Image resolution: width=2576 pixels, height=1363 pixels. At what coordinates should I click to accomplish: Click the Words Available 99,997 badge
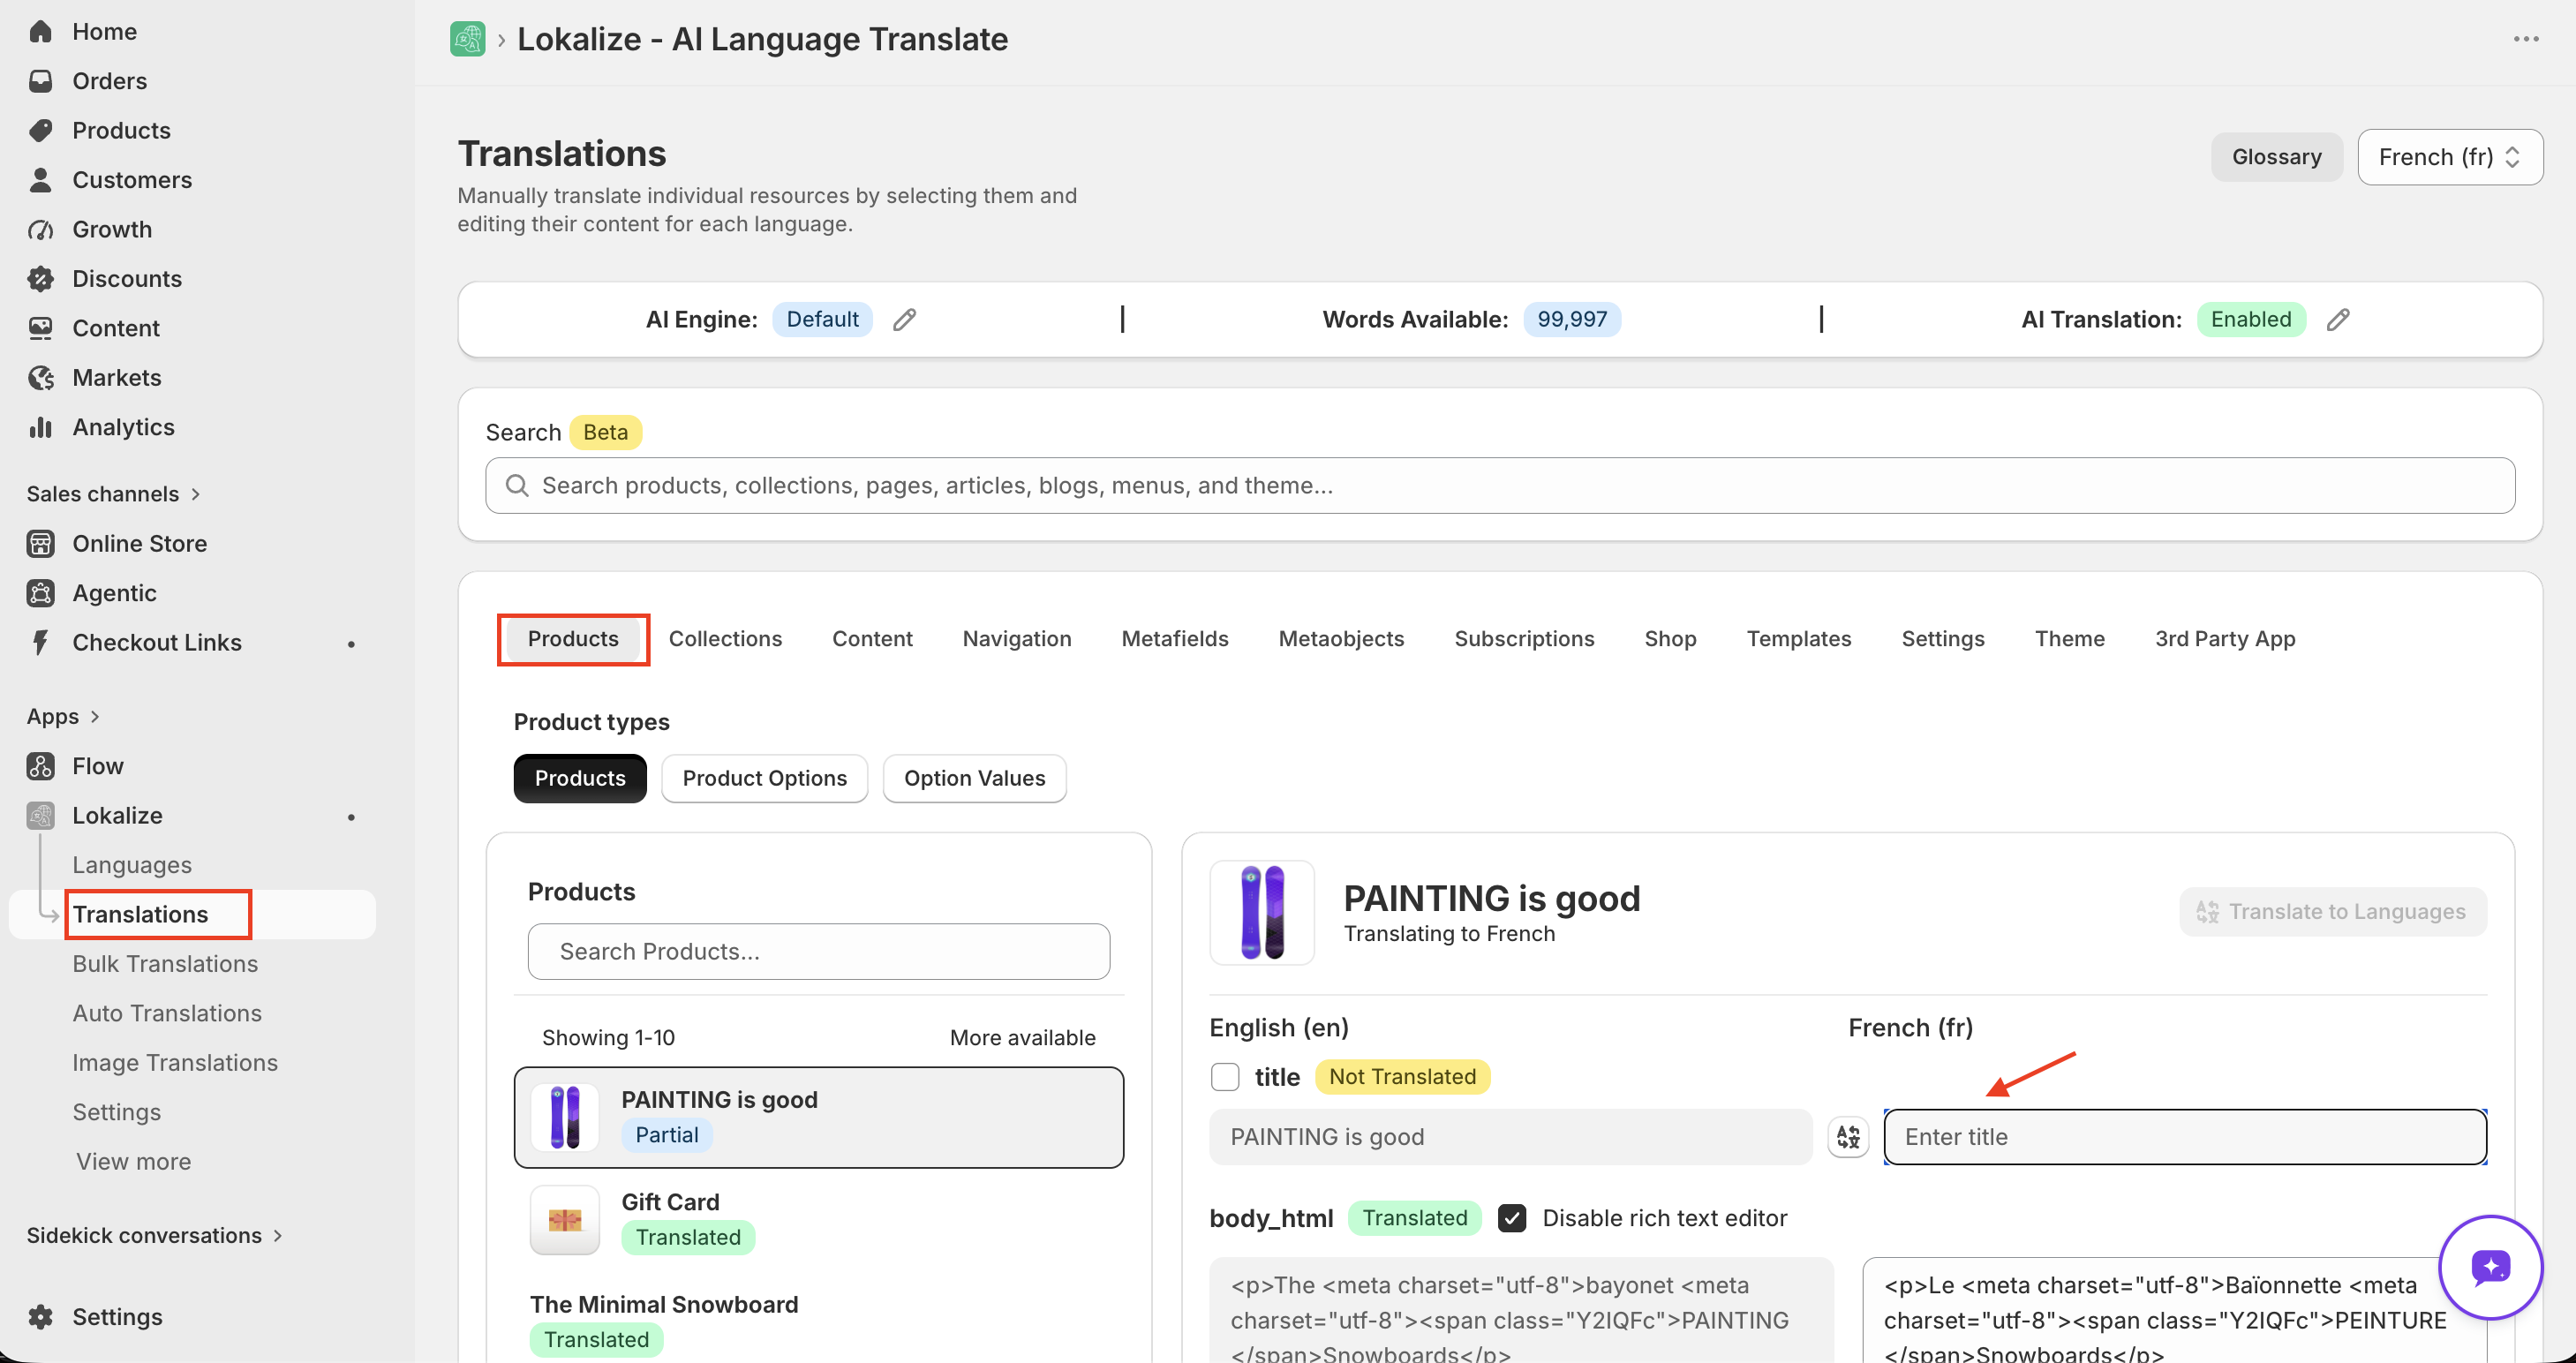[x=1572, y=319]
